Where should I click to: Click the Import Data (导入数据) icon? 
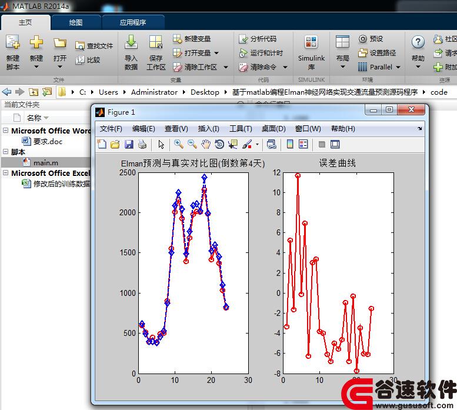(131, 42)
